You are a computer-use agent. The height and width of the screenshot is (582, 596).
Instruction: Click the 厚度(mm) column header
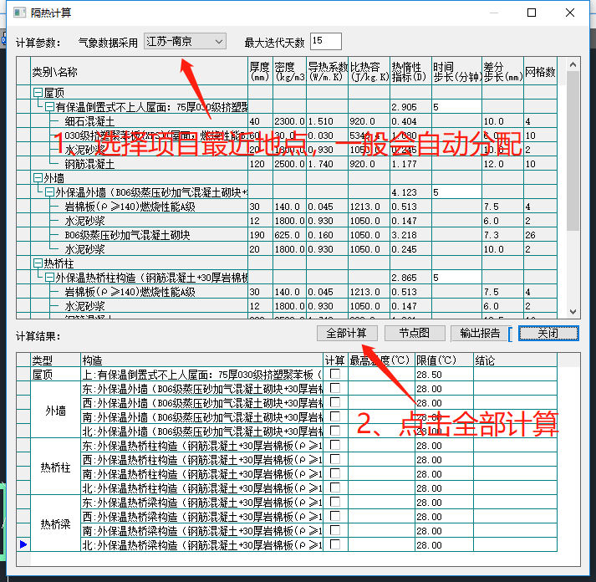point(260,71)
